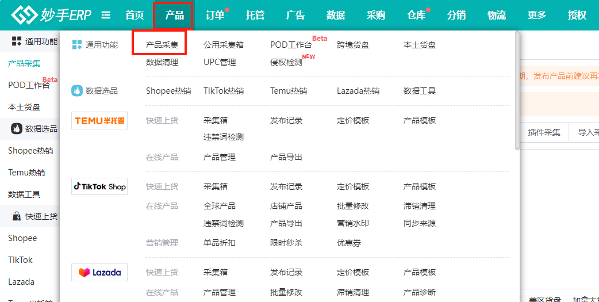
Task: Open TikTok Shop 单品折扣
Action: pyautogui.click(x=219, y=243)
